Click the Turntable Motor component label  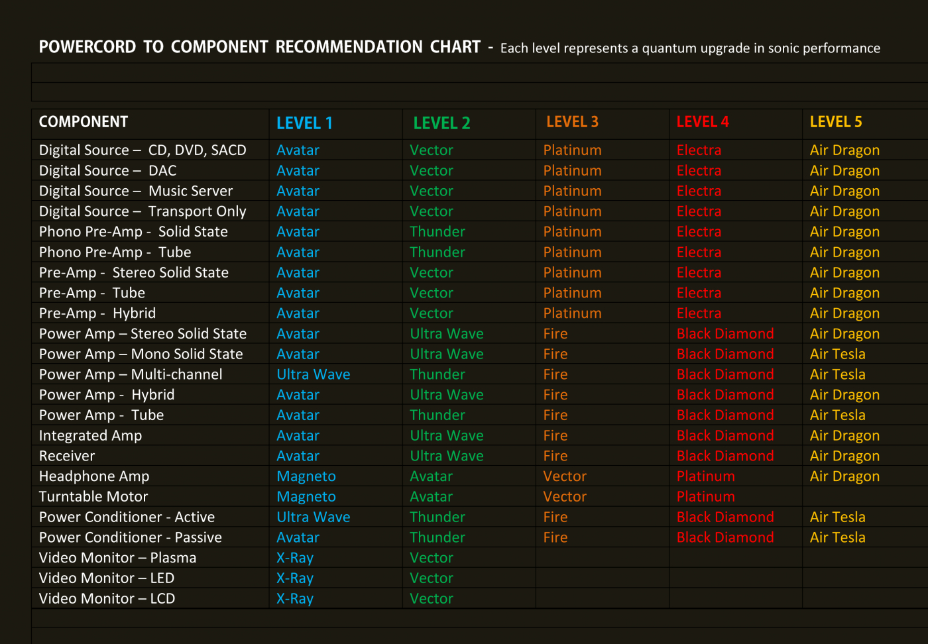point(93,497)
